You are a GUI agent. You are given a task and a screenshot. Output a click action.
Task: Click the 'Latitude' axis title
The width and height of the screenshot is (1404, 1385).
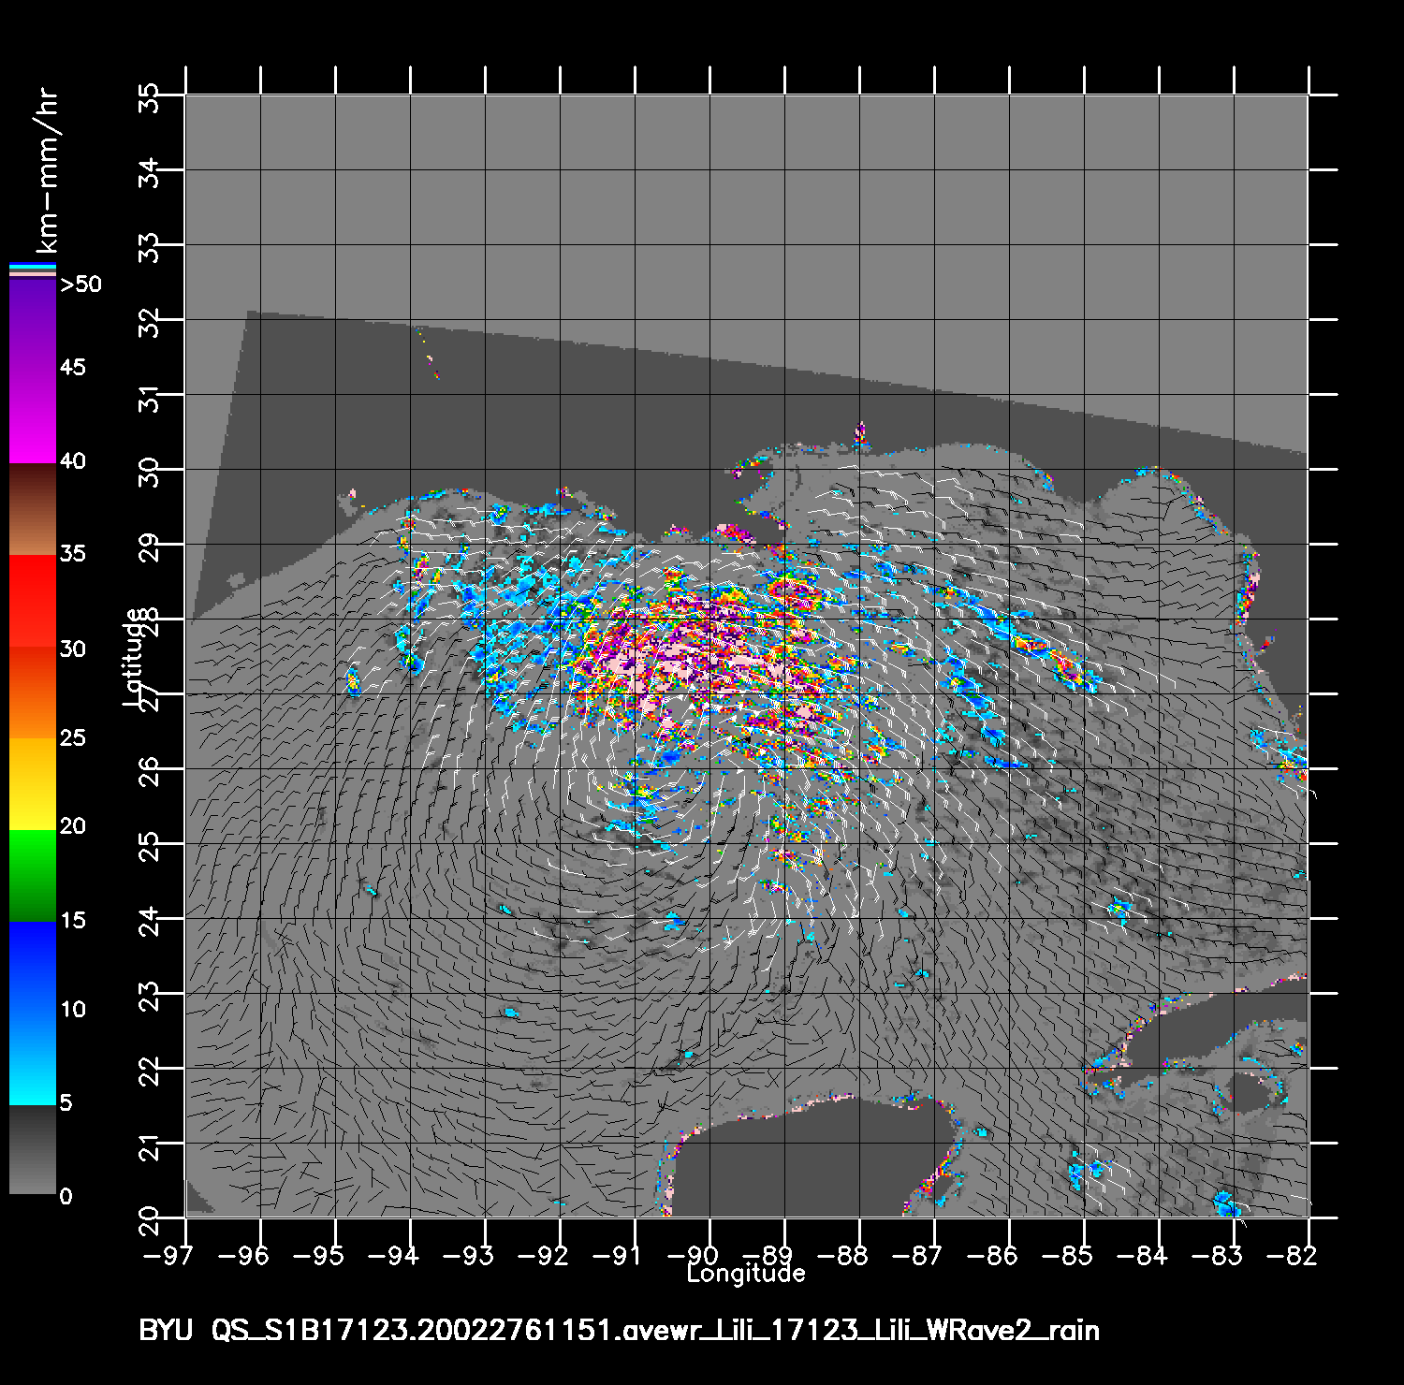pos(135,656)
